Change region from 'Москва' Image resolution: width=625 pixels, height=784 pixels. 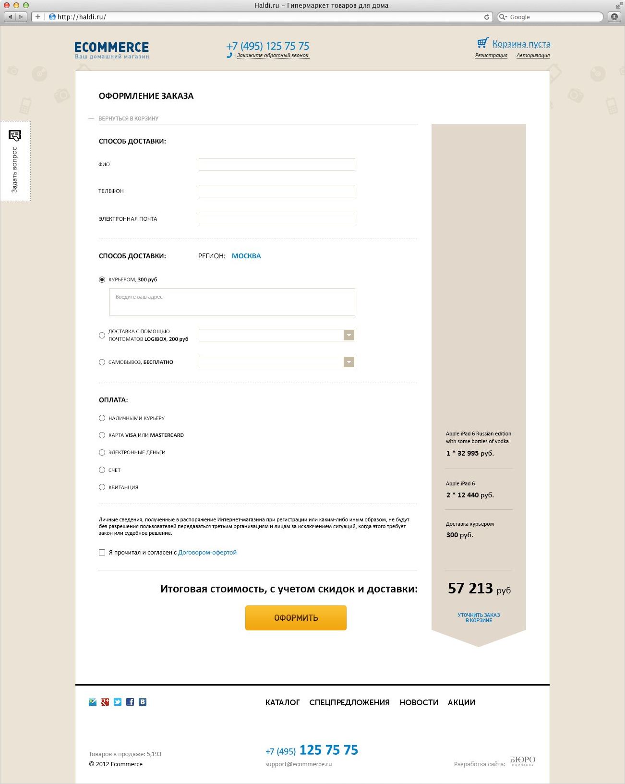(x=246, y=256)
